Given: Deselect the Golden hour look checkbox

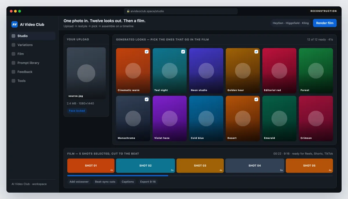Looking at the screenshot, I should point(256,51).
